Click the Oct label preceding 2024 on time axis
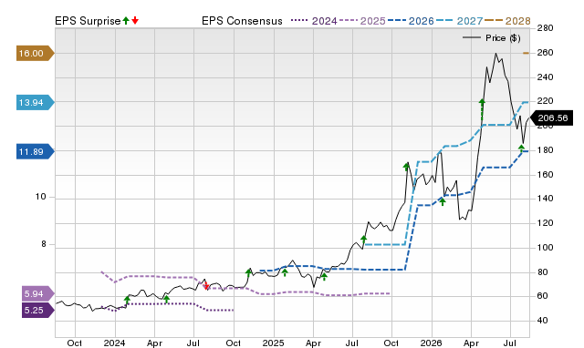Image resolution: width=584 pixels, height=348 pixels. point(75,343)
